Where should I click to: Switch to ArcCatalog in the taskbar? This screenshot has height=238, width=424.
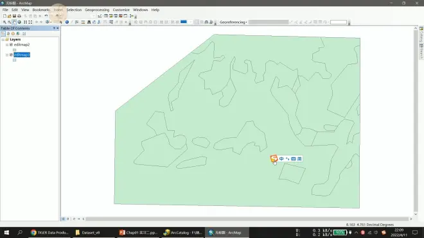coord(183,232)
